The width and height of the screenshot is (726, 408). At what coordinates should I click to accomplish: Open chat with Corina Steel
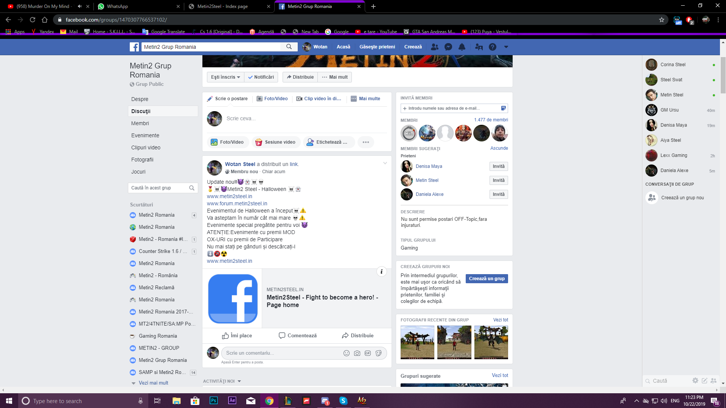(680, 65)
